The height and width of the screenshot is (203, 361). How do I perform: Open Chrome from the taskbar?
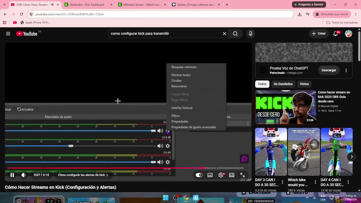(186, 198)
